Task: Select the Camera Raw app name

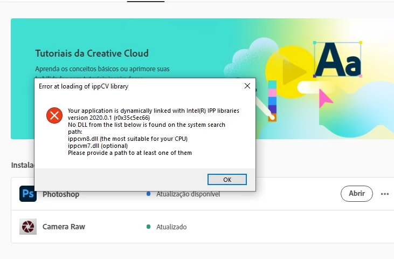Action: click(x=64, y=227)
